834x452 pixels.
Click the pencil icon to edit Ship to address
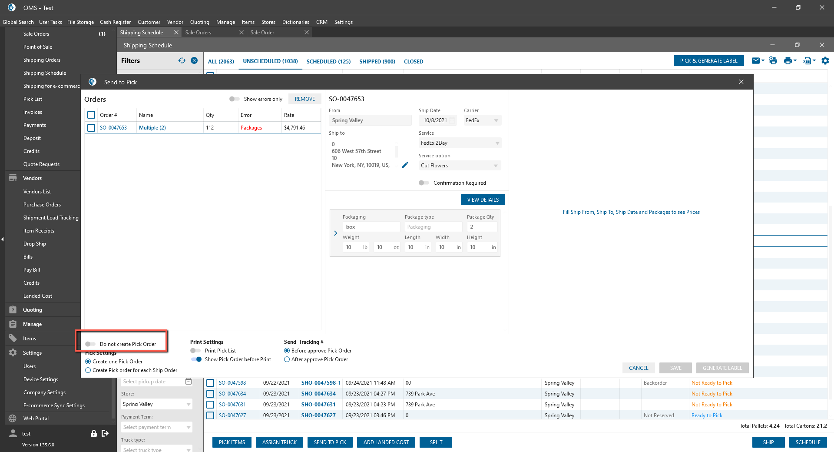(x=405, y=165)
